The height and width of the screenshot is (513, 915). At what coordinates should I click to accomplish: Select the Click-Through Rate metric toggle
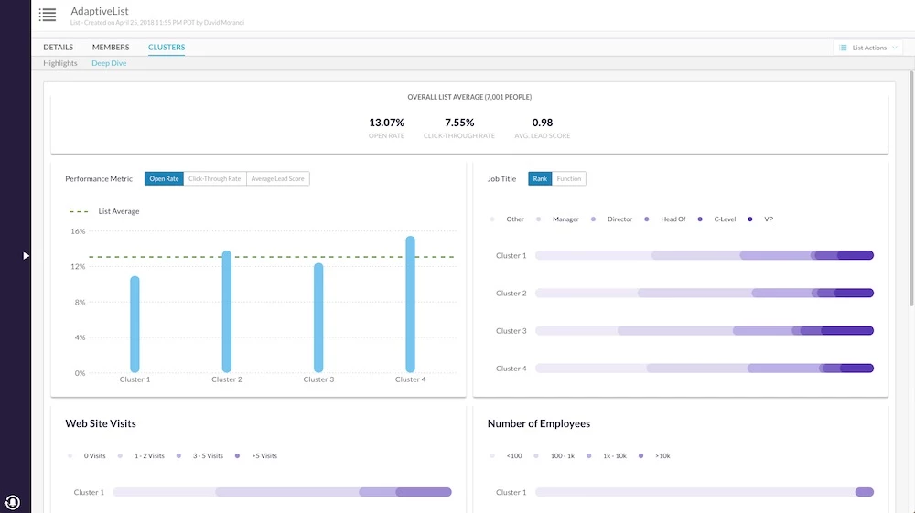[x=215, y=178]
